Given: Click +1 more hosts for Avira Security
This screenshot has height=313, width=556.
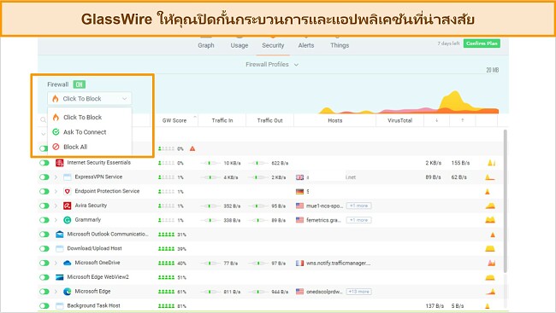Looking at the screenshot, I should click(x=359, y=206).
